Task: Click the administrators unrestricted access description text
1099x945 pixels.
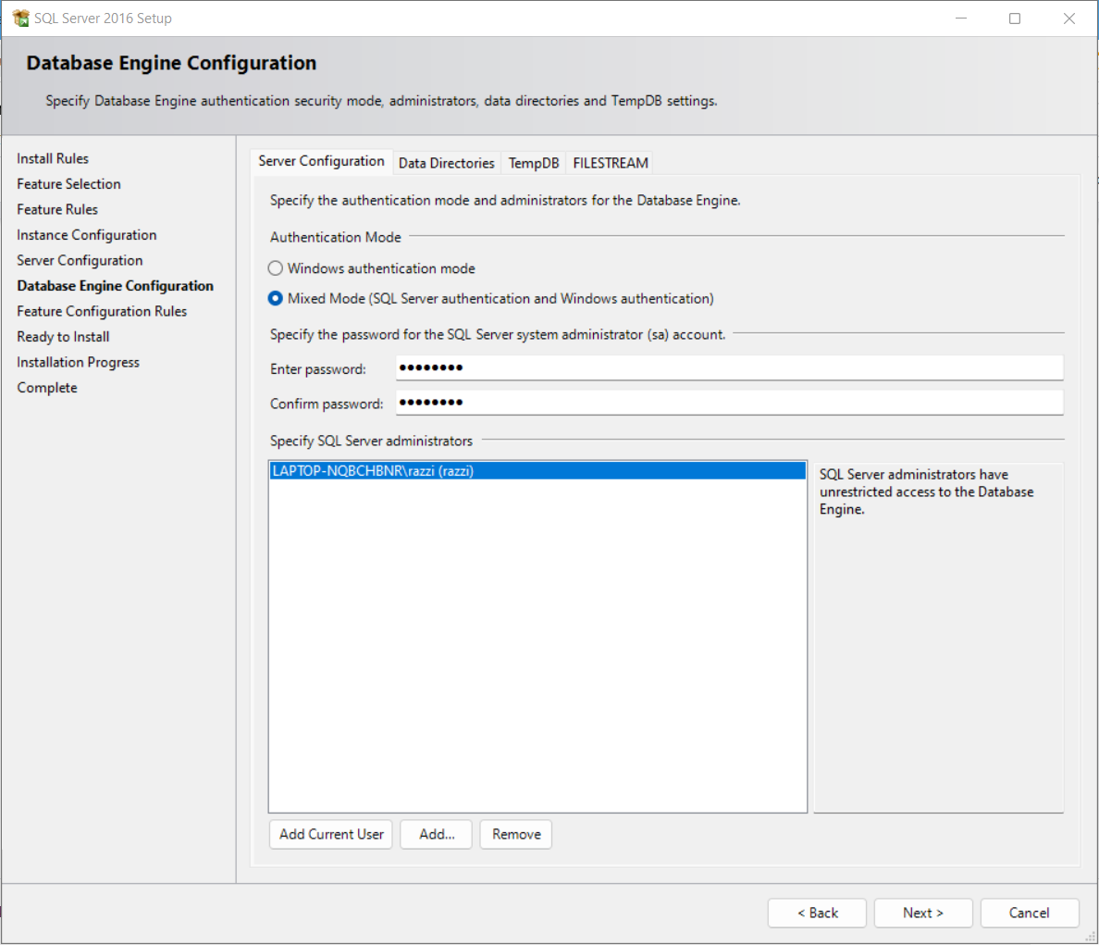Action: pos(926,492)
